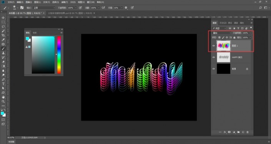The image size is (271, 144).
Task: Open the brush settings panel icon
Action: pyautogui.click(x=22, y=8)
